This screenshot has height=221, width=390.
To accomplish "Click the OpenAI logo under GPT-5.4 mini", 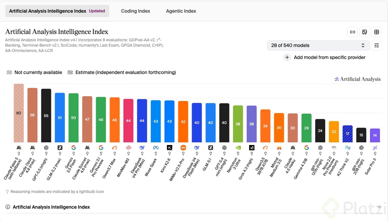I will [x=224, y=147].
